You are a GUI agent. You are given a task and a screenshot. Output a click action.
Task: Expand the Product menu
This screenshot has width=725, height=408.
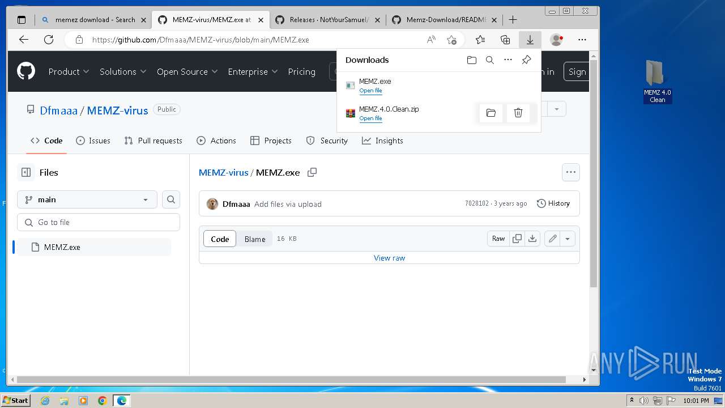(69, 71)
